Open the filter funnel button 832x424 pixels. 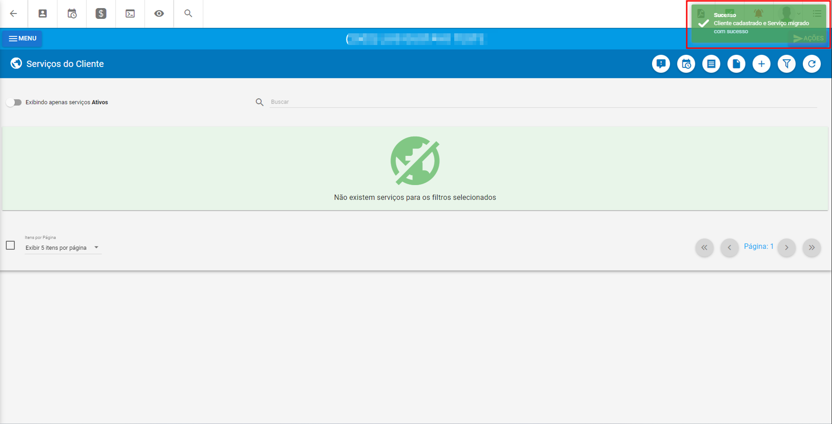pyautogui.click(x=787, y=64)
